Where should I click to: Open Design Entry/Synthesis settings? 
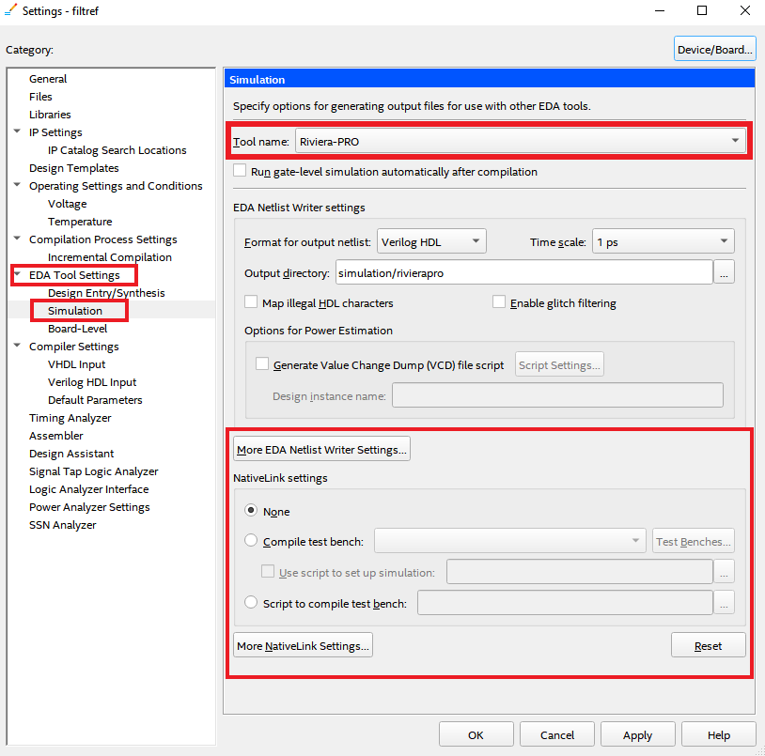click(x=106, y=293)
